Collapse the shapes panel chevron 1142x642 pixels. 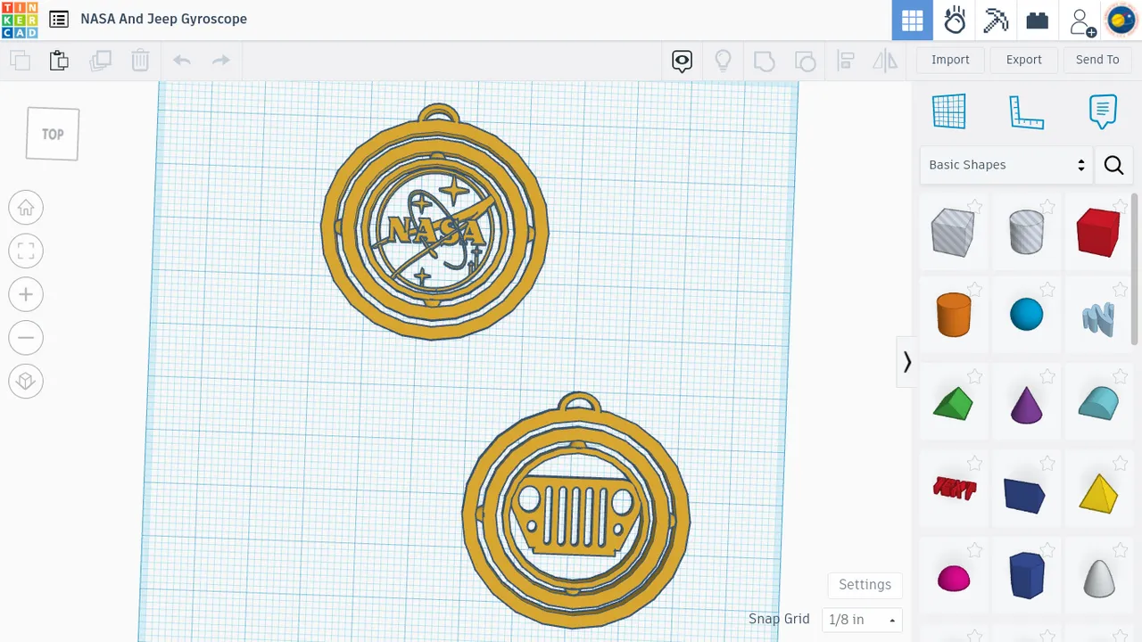[906, 362]
